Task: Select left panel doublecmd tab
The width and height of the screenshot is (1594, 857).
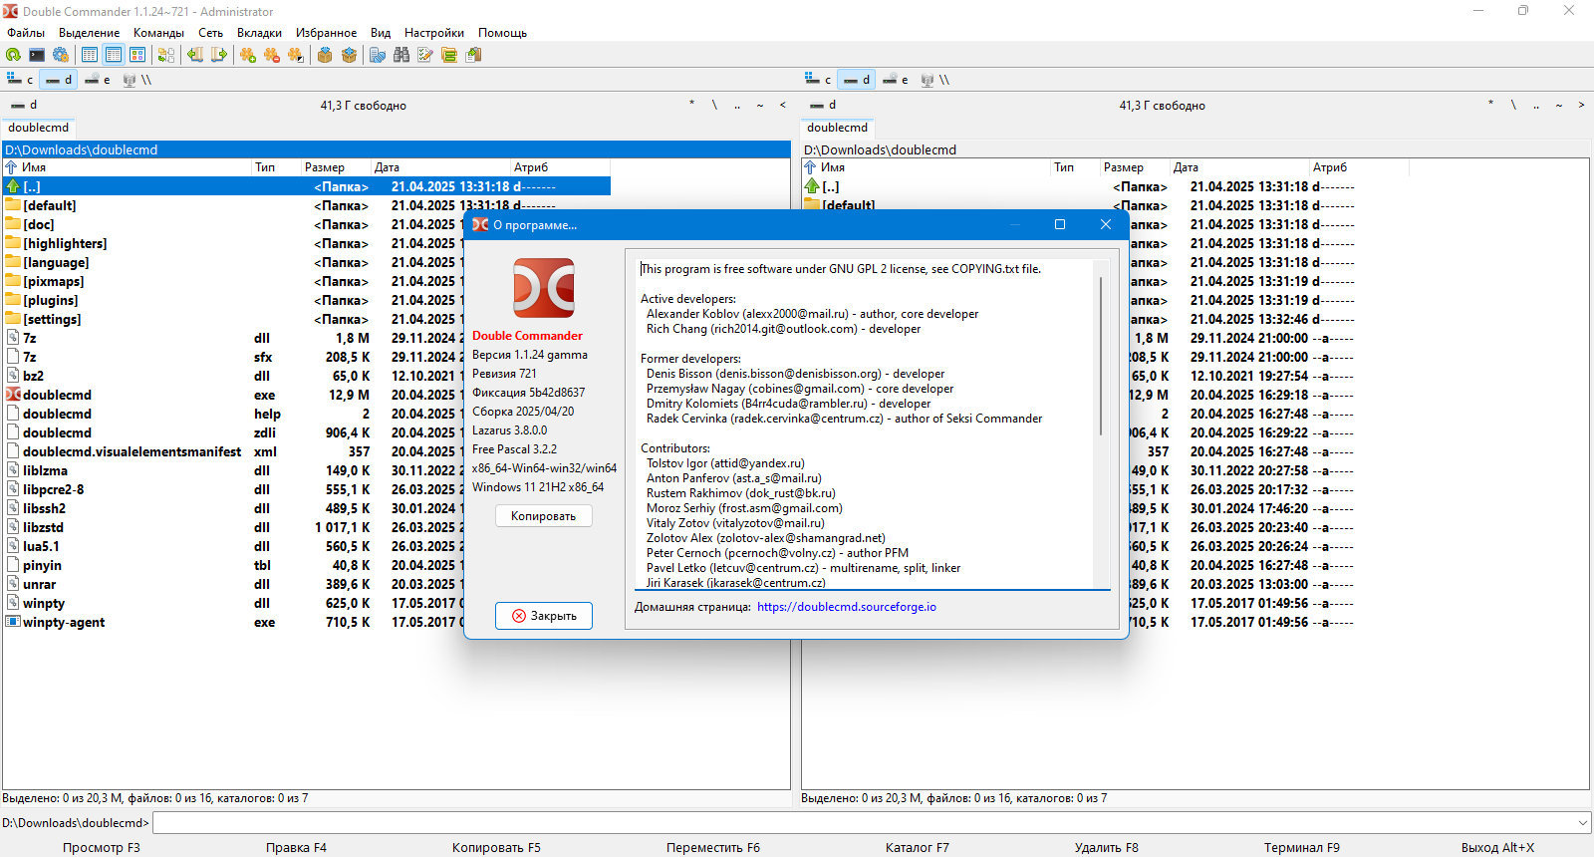Action: (39, 128)
